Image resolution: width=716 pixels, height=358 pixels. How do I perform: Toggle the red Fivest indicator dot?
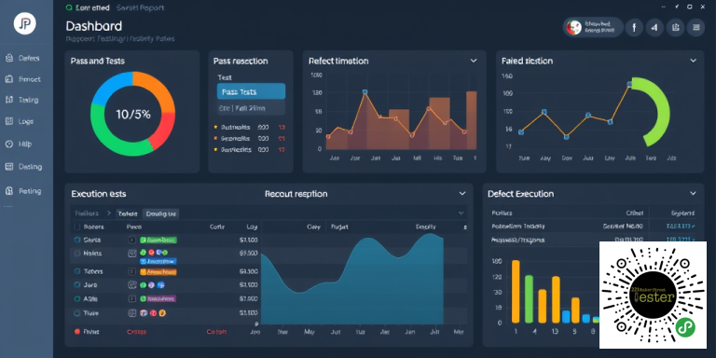pos(77,332)
